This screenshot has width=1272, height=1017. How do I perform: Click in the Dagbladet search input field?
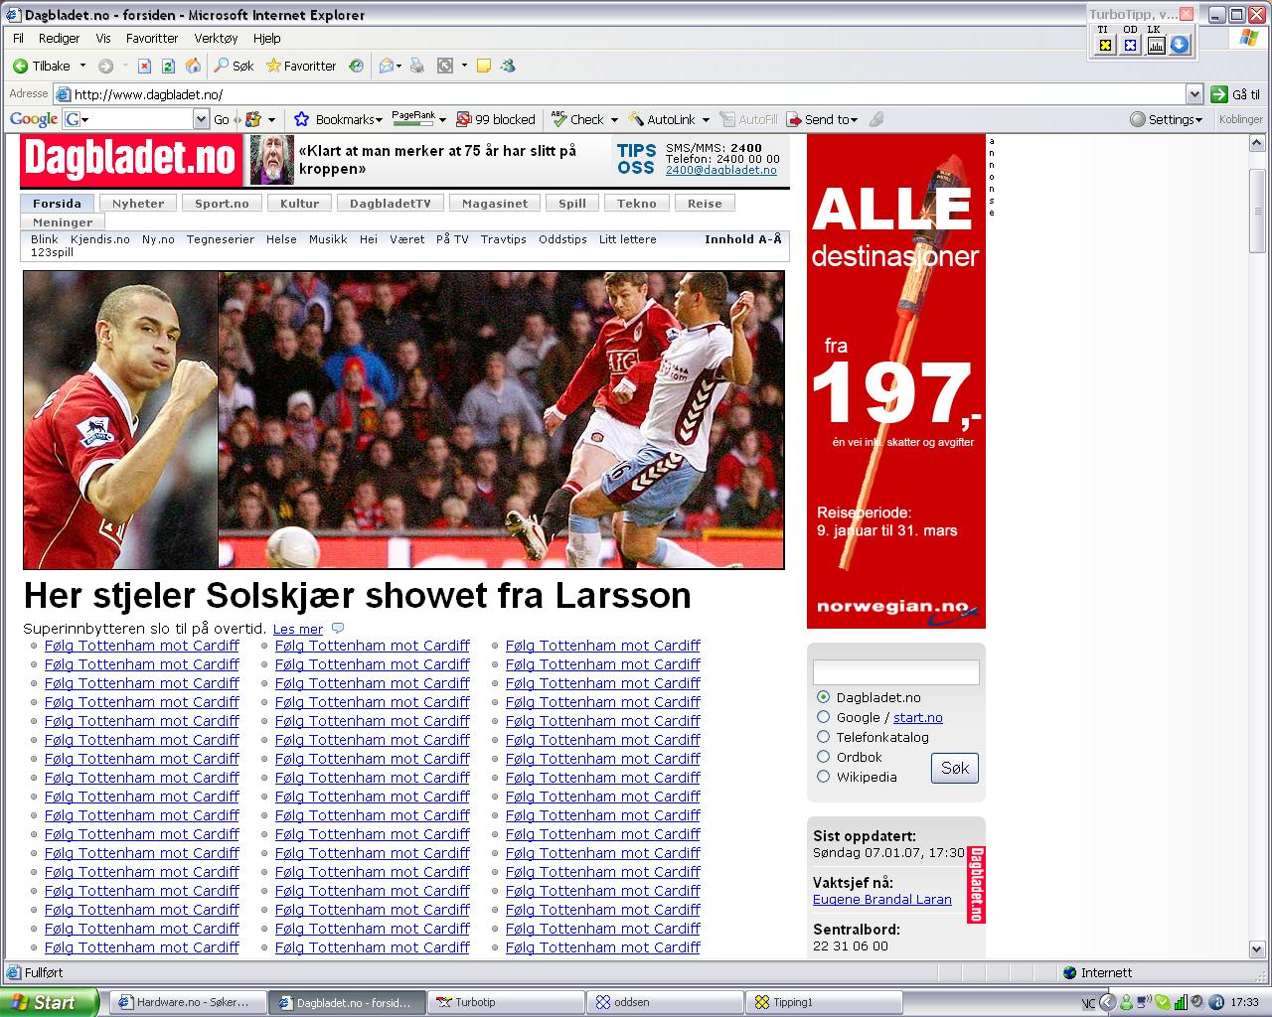(896, 672)
